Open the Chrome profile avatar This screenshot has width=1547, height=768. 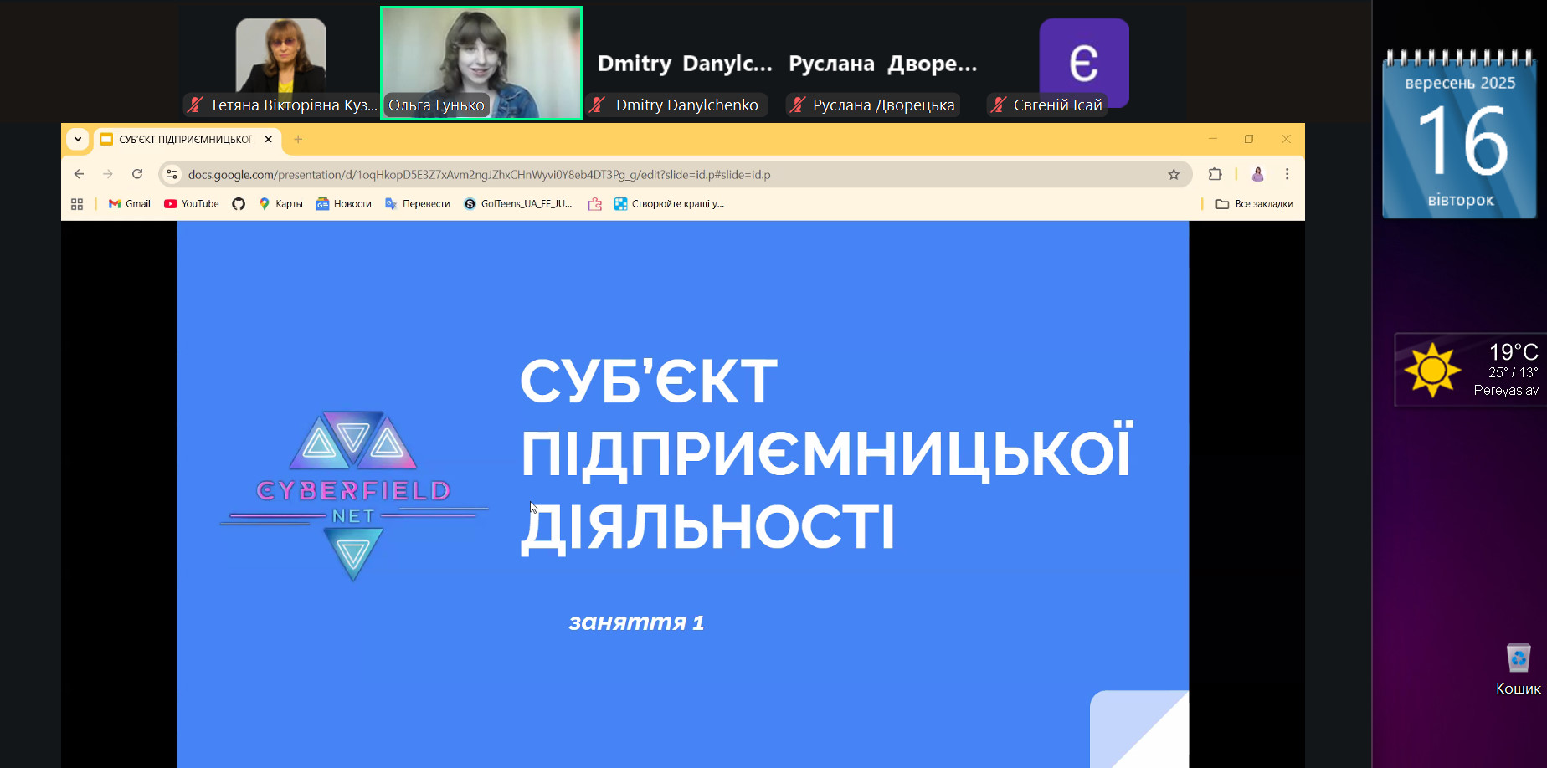click(1257, 174)
